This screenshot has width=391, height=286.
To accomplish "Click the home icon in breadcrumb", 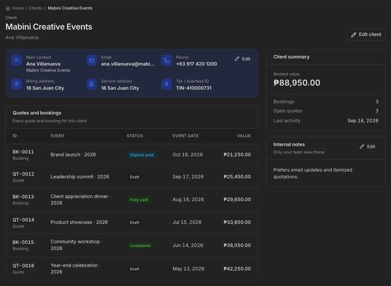I will (x=8, y=8).
